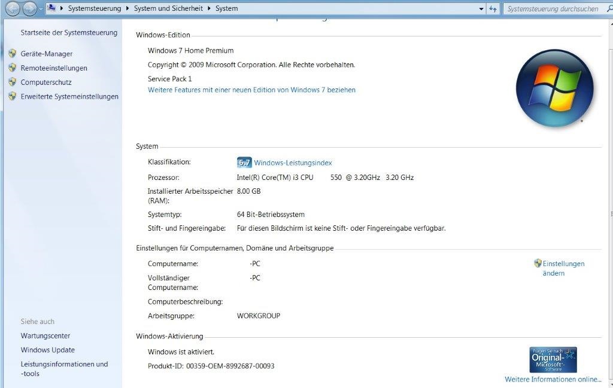613x388 pixels.
Task: Open Weitere Informationen online link
Action: 553,380
